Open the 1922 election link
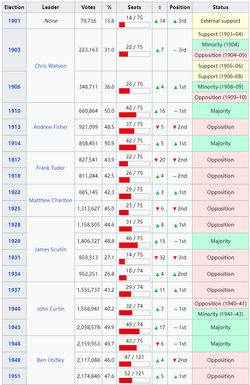The height and width of the screenshot is (385, 250). pos(14,192)
